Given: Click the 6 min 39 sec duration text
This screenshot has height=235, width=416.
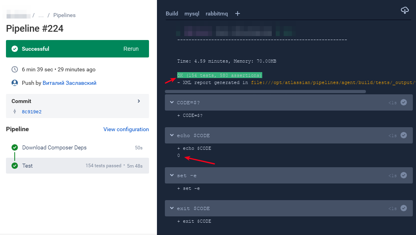Looking at the screenshot, I should point(37,69).
